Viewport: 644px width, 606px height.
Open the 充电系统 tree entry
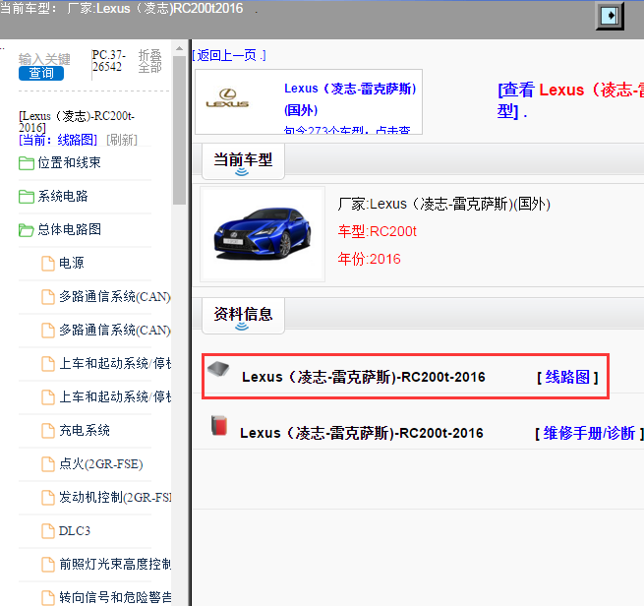coord(85,431)
